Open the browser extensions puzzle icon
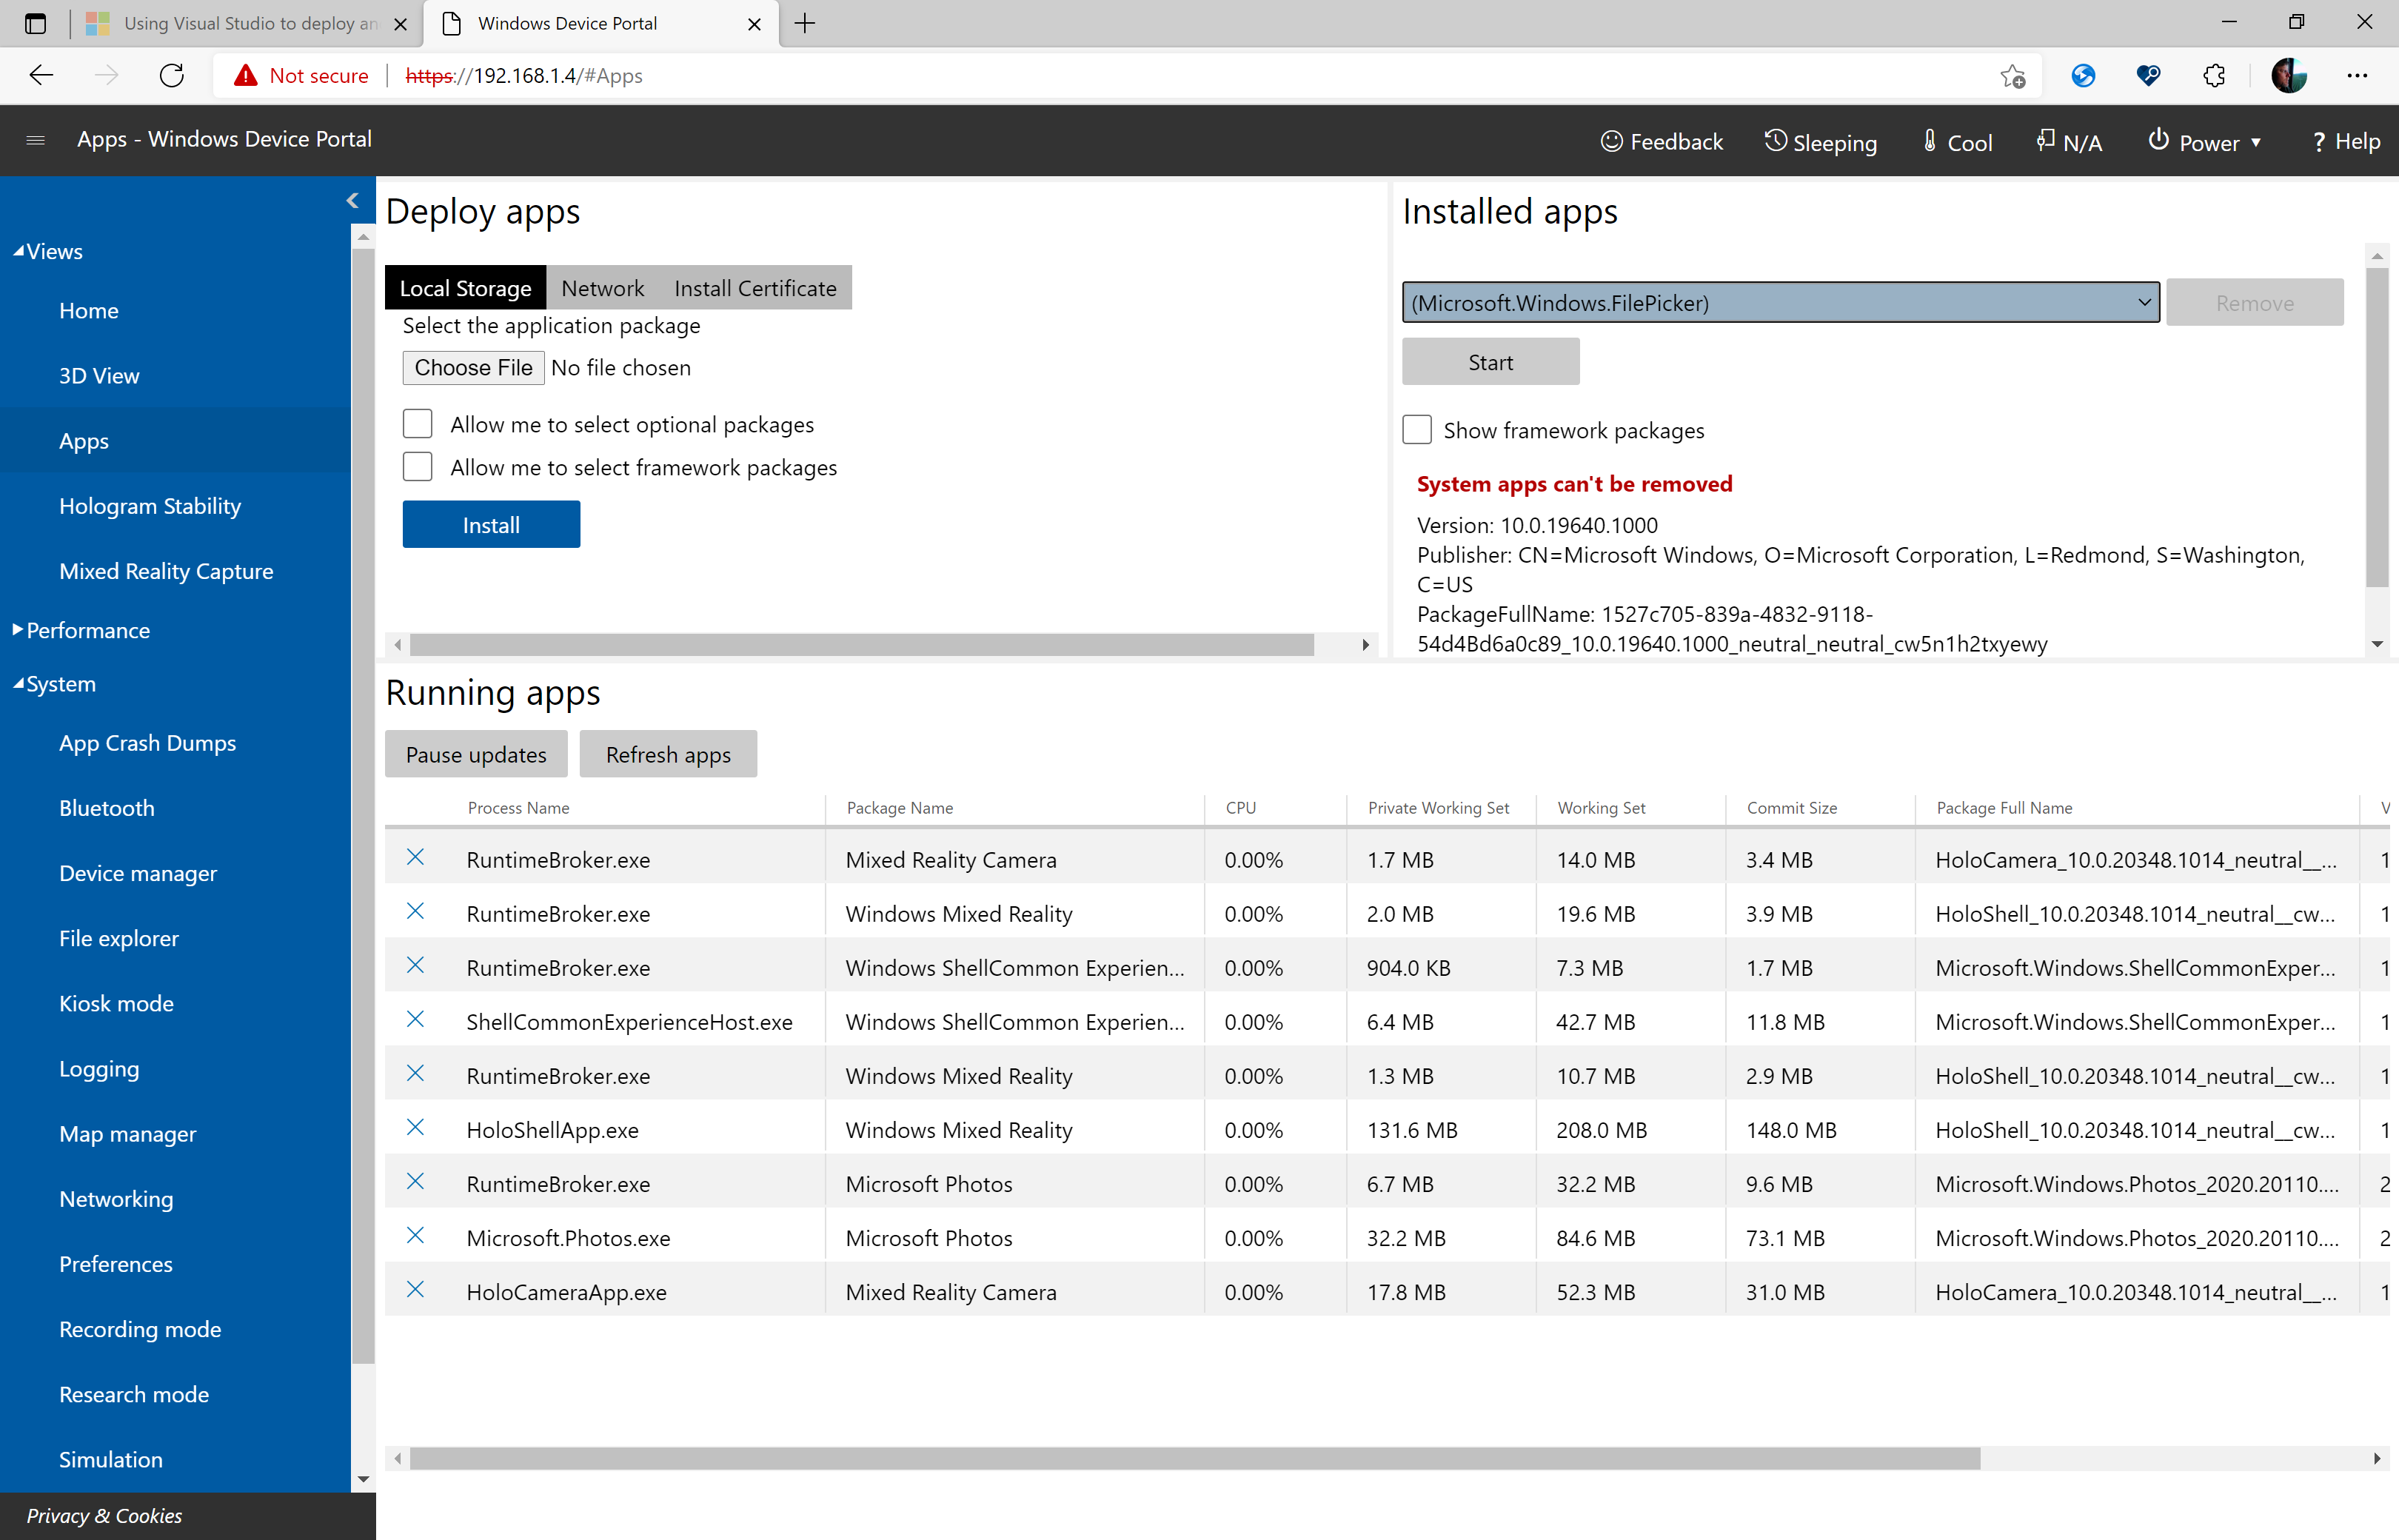This screenshot has width=2399, height=1540. click(x=2214, y=76)
